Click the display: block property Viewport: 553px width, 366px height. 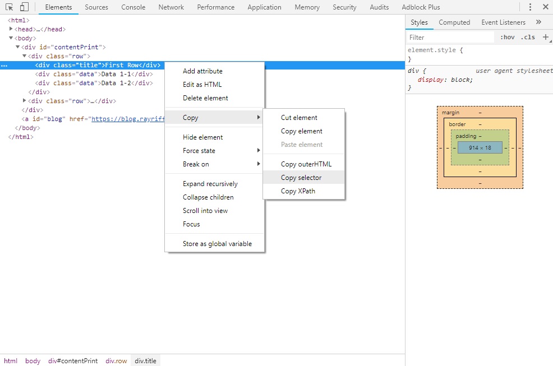click(x=445, y=80)
